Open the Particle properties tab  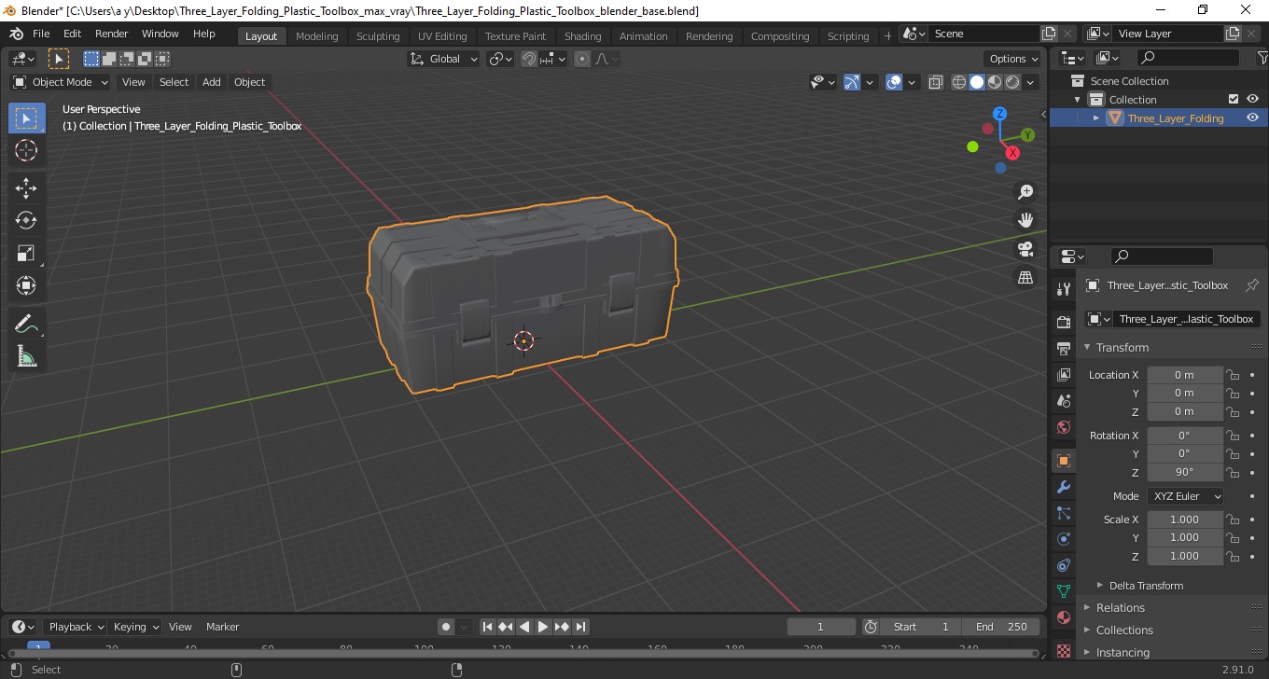pyautogui.click(x=1063, y=513)
